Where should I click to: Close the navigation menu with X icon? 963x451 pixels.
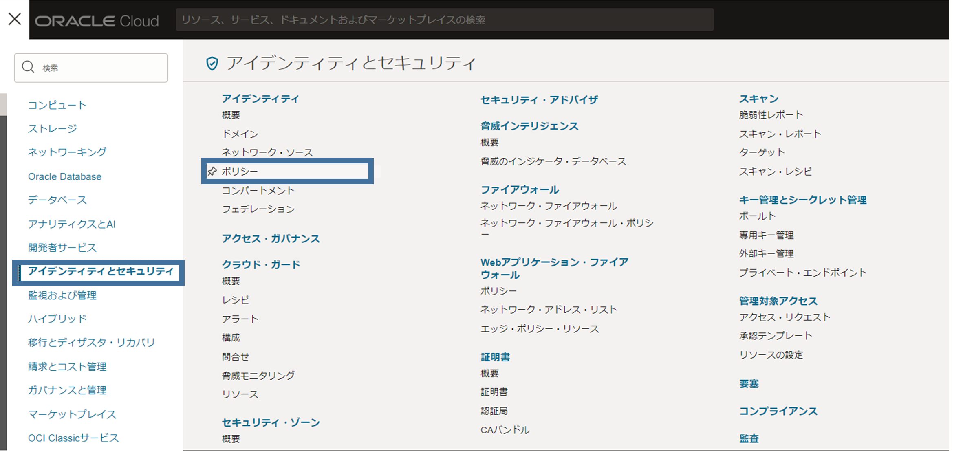15,19
